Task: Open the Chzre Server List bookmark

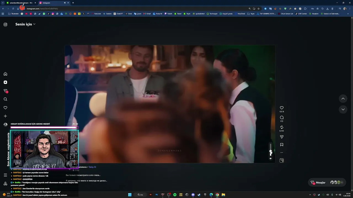Action: click(286, 14)
